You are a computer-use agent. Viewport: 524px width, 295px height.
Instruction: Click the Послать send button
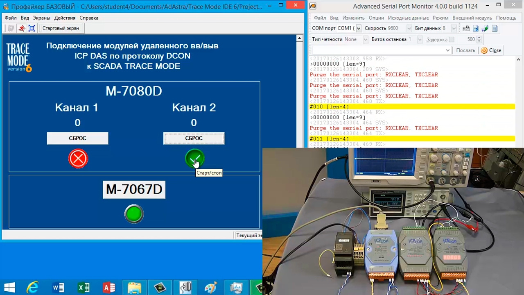coord(465,50)
